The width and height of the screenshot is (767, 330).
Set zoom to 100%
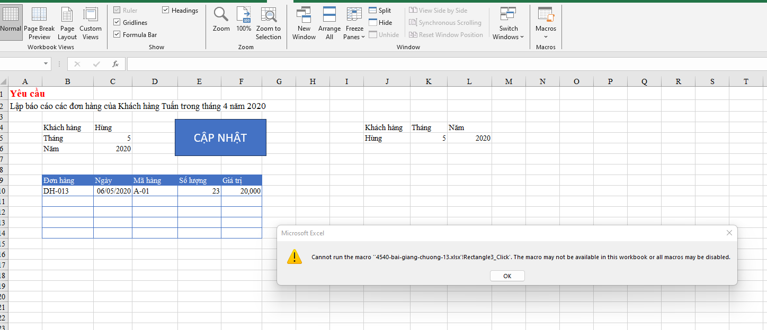pos(244,20)
